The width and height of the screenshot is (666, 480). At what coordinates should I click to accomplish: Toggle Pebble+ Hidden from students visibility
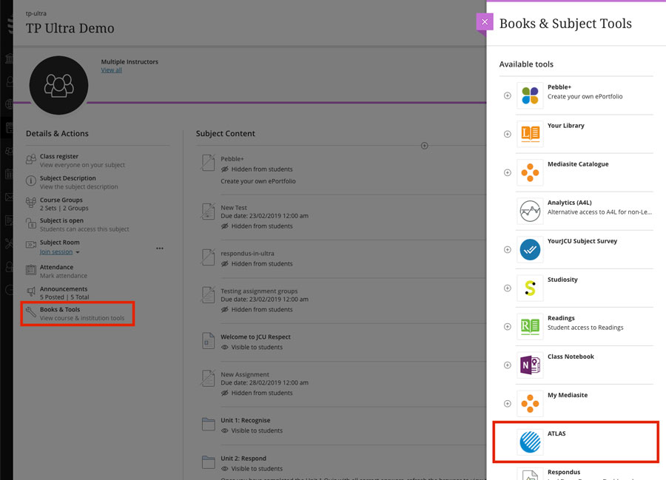257,169
